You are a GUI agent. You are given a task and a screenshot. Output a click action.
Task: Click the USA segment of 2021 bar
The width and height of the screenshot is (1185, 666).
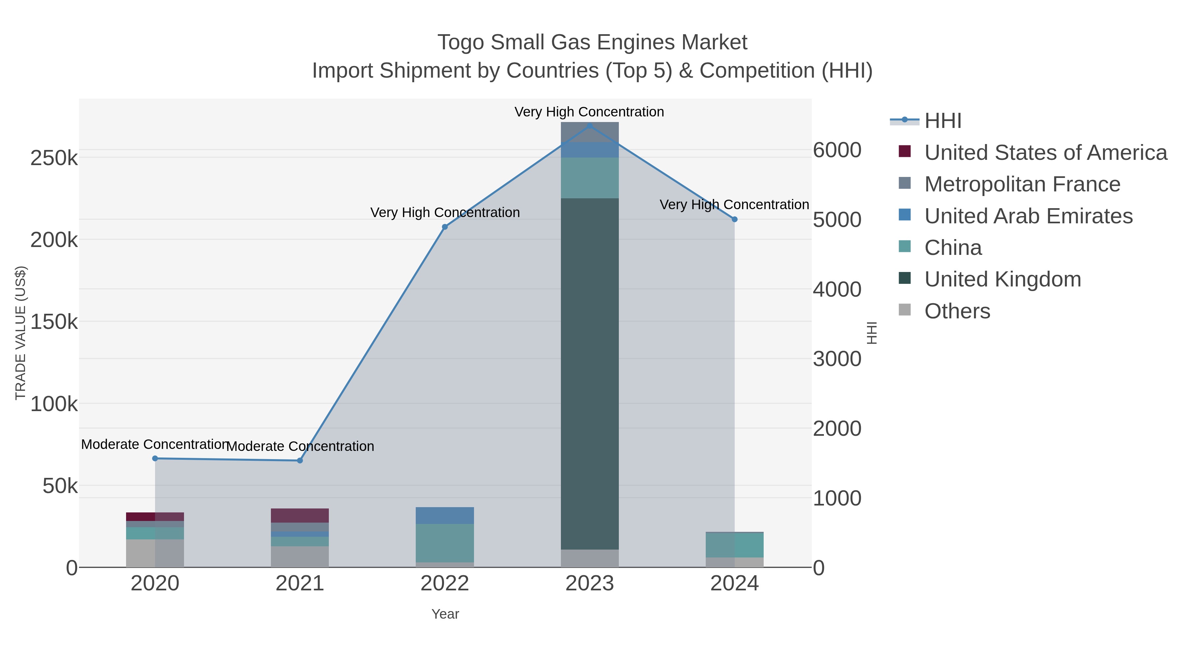pos(300,516)
